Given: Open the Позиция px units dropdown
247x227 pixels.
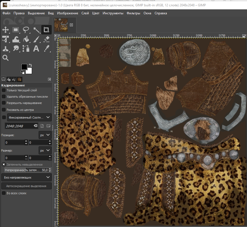Looking at the screenshot, I should pyautogui.click(x=45, y=135).
